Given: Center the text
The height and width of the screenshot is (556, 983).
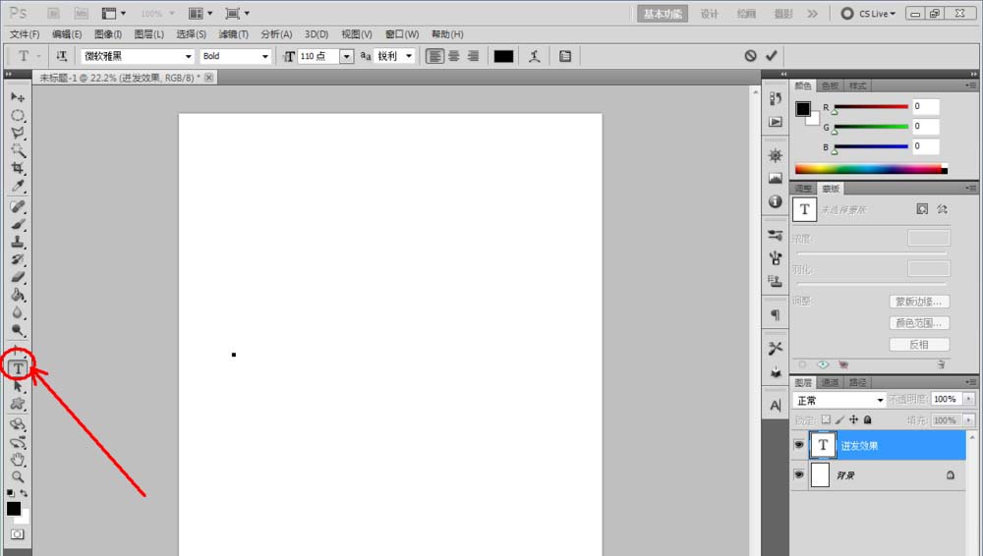Looking at the screenshot, I should [x=454, y=56].
